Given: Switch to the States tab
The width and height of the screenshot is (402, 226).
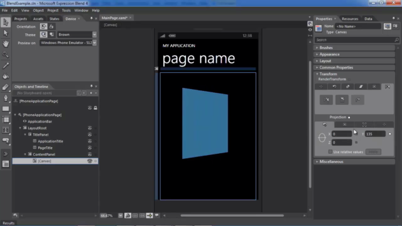Looking at the screenshot, I should 55,19.
